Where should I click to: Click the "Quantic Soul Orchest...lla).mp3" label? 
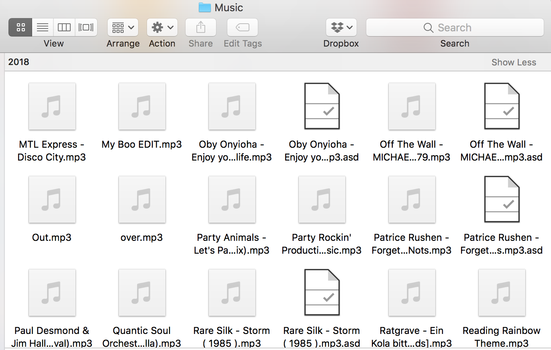(x=142, y=337)
